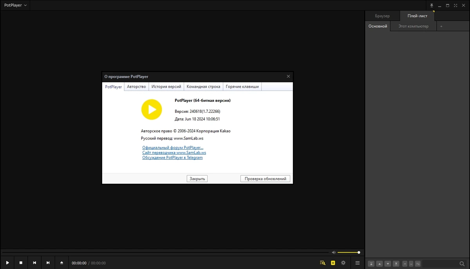Switch to the Авторство tab
Viewport: 470px width, 269px height.
(136, 87)
